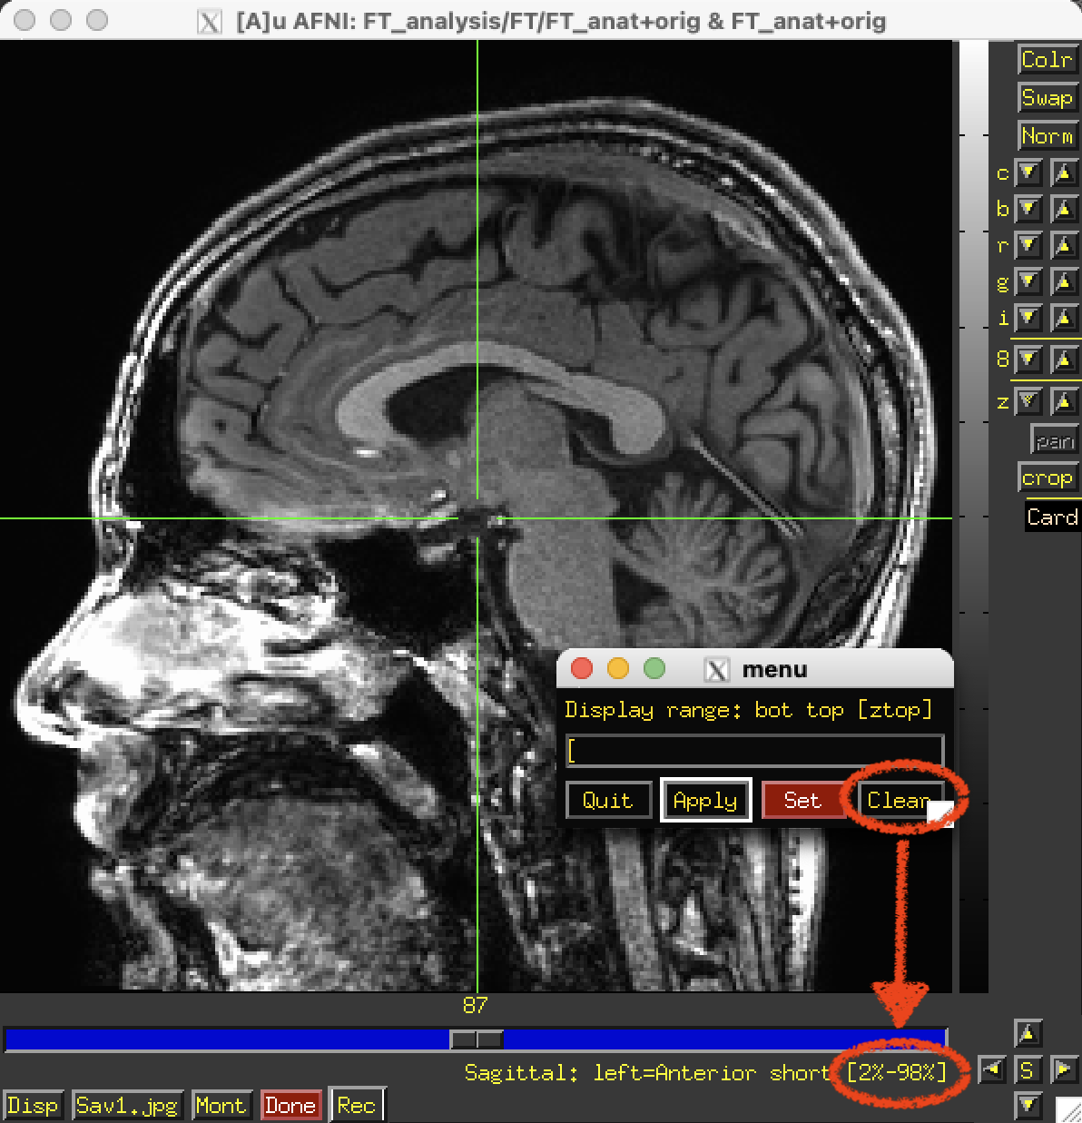This screenshot has width=1082, height=1123.
Task: Open the Disp display options panel
Action: click(x=33, y=1106)
